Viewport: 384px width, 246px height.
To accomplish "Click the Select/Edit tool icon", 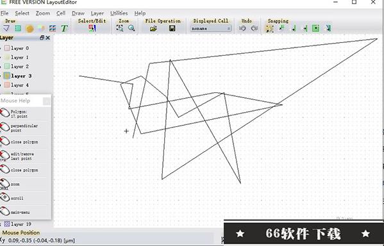I will click(x=92, y=28).
